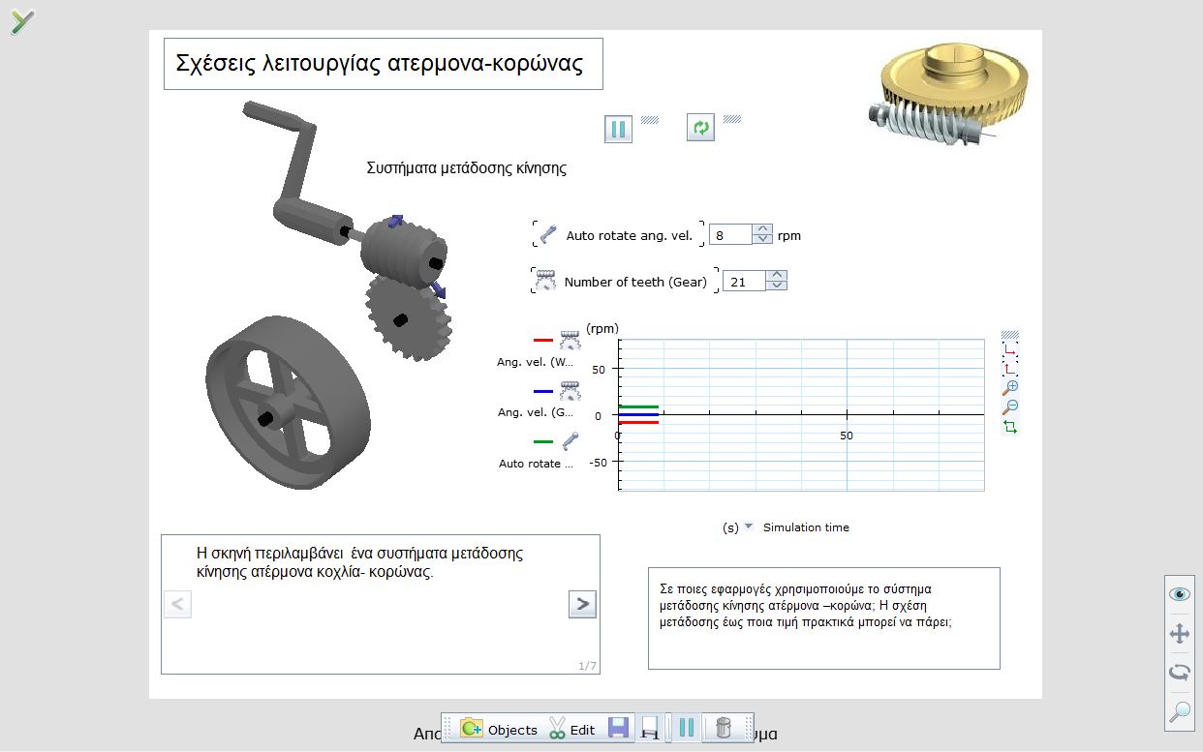This screenshot has height=752, width=1203.
Task: Decrease number of gear teeth
Action: [777, 286]
